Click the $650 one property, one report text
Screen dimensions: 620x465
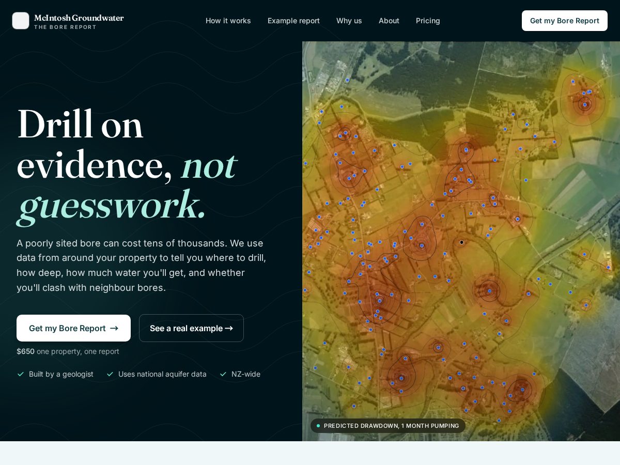pos(68,351)
